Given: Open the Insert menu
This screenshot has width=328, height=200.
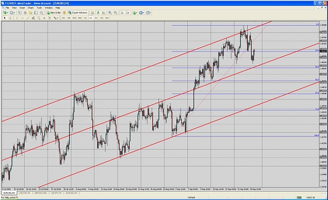Looking at the screenshot, I should point(22,8).
